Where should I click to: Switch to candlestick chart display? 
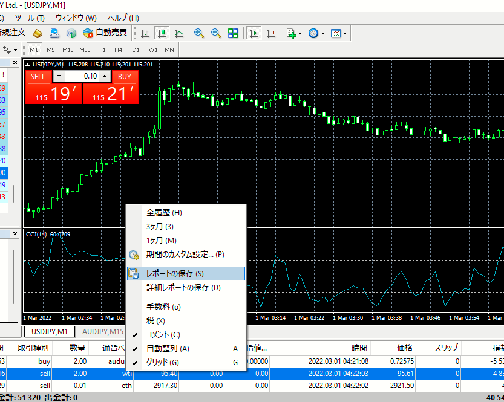click(162, 33)
